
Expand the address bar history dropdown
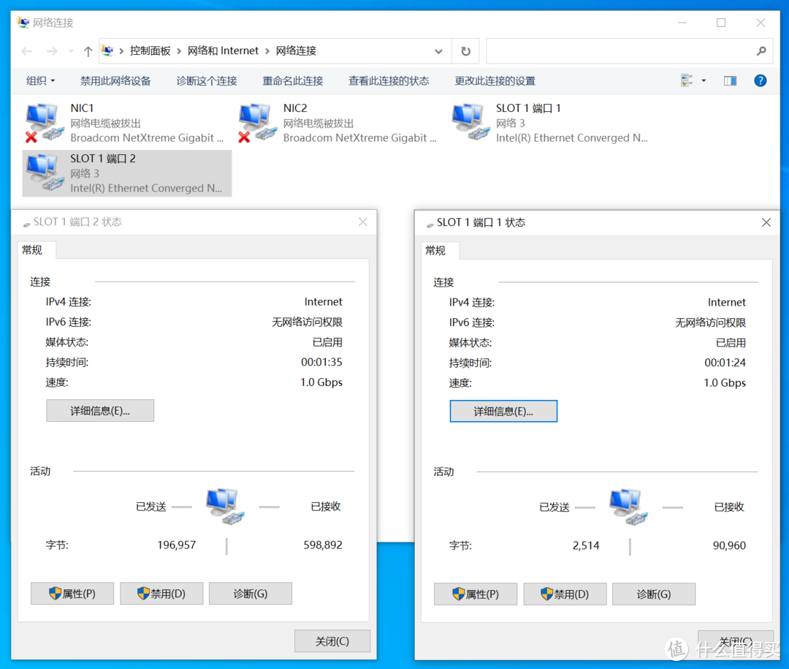tap(438, 50)
